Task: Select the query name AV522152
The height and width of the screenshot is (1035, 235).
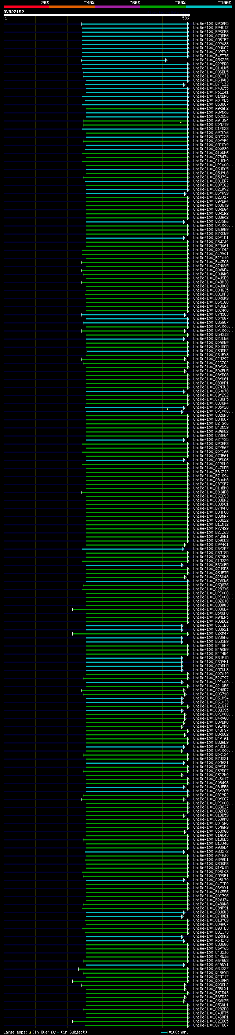Action: (14, 12)
